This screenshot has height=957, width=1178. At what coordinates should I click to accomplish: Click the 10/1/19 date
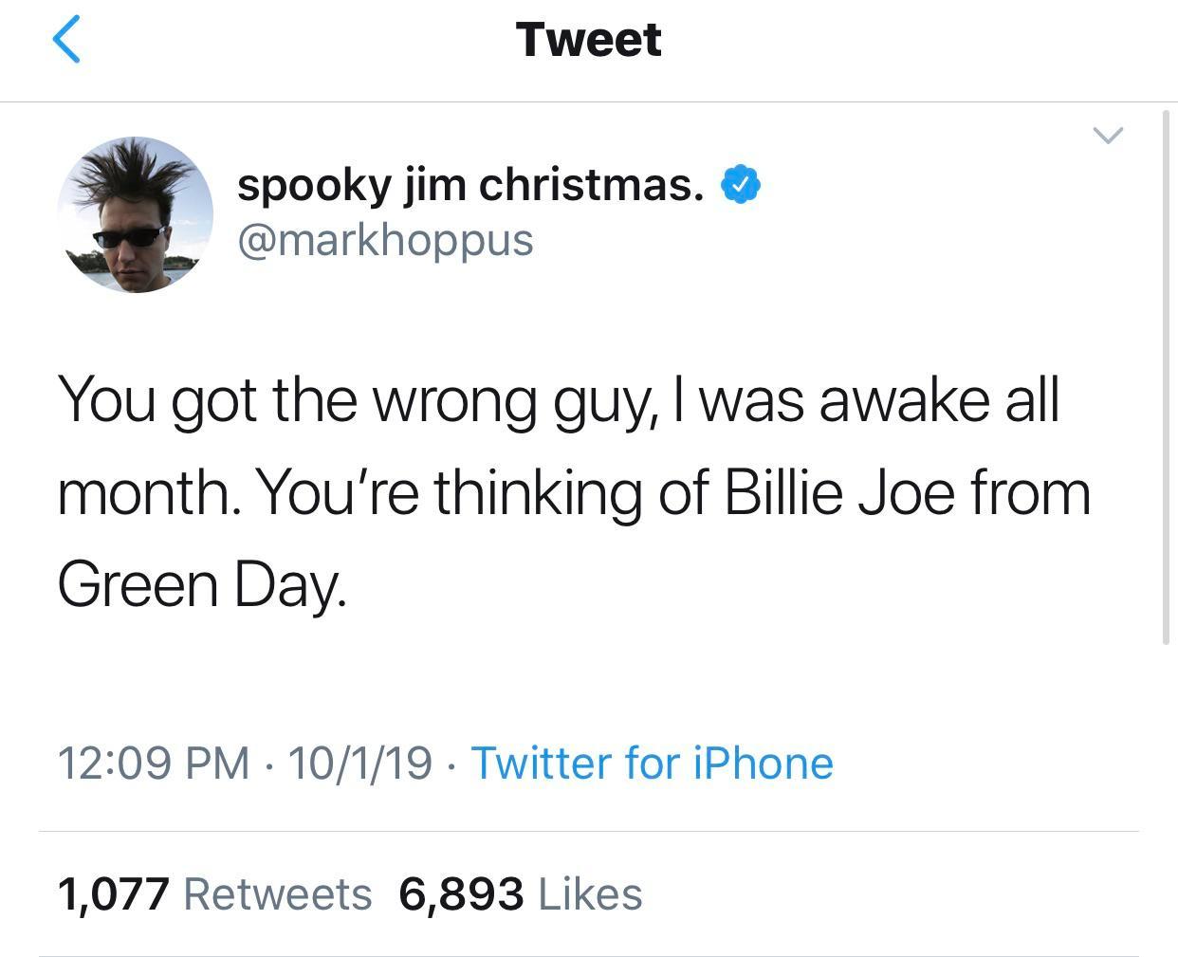(x=359, y=763)
